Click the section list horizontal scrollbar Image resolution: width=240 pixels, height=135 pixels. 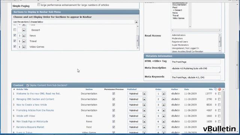[196, 30]
